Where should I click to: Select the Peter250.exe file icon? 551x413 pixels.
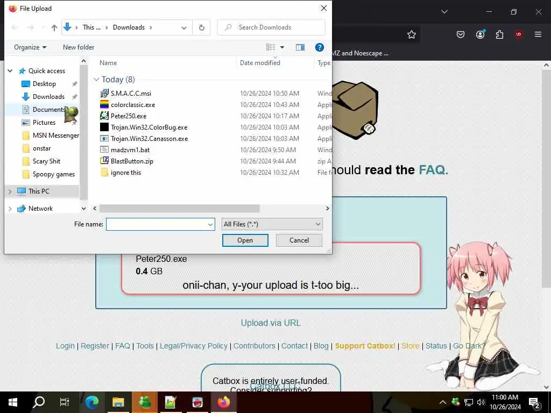click(x=104, y=116)
